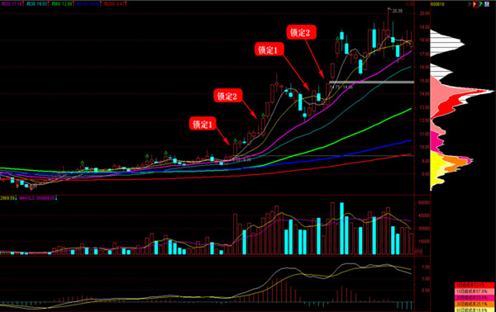Expand the red 均200 indicator arrow
Screen dimensions: 496x312
[x=126, y=4]
